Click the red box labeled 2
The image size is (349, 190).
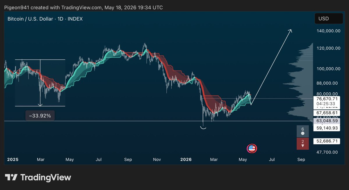click(303, 144)
